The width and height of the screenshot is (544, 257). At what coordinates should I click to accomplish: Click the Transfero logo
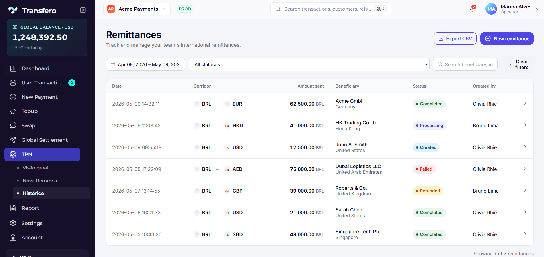(x=32, y=11)
